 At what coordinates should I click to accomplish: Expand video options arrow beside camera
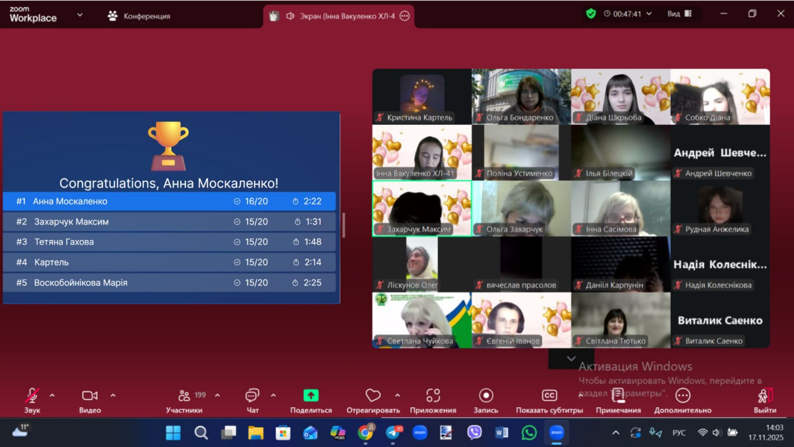pyautogui.click(x=113, y=396)
